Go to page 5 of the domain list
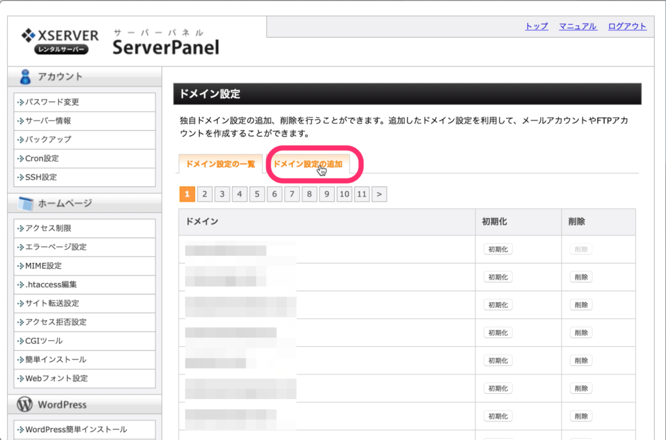Screen dimensions: 666x440 tap(256, 193)
